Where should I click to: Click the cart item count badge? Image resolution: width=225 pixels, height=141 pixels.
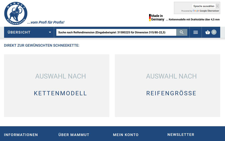coord(214,32)
